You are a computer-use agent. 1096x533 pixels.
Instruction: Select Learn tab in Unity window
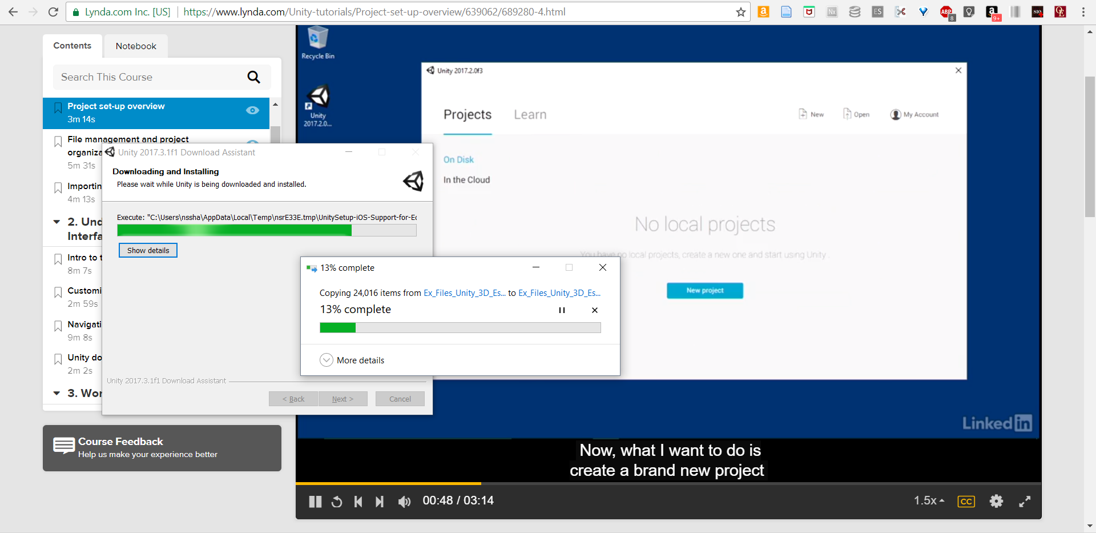click(530, 115)
